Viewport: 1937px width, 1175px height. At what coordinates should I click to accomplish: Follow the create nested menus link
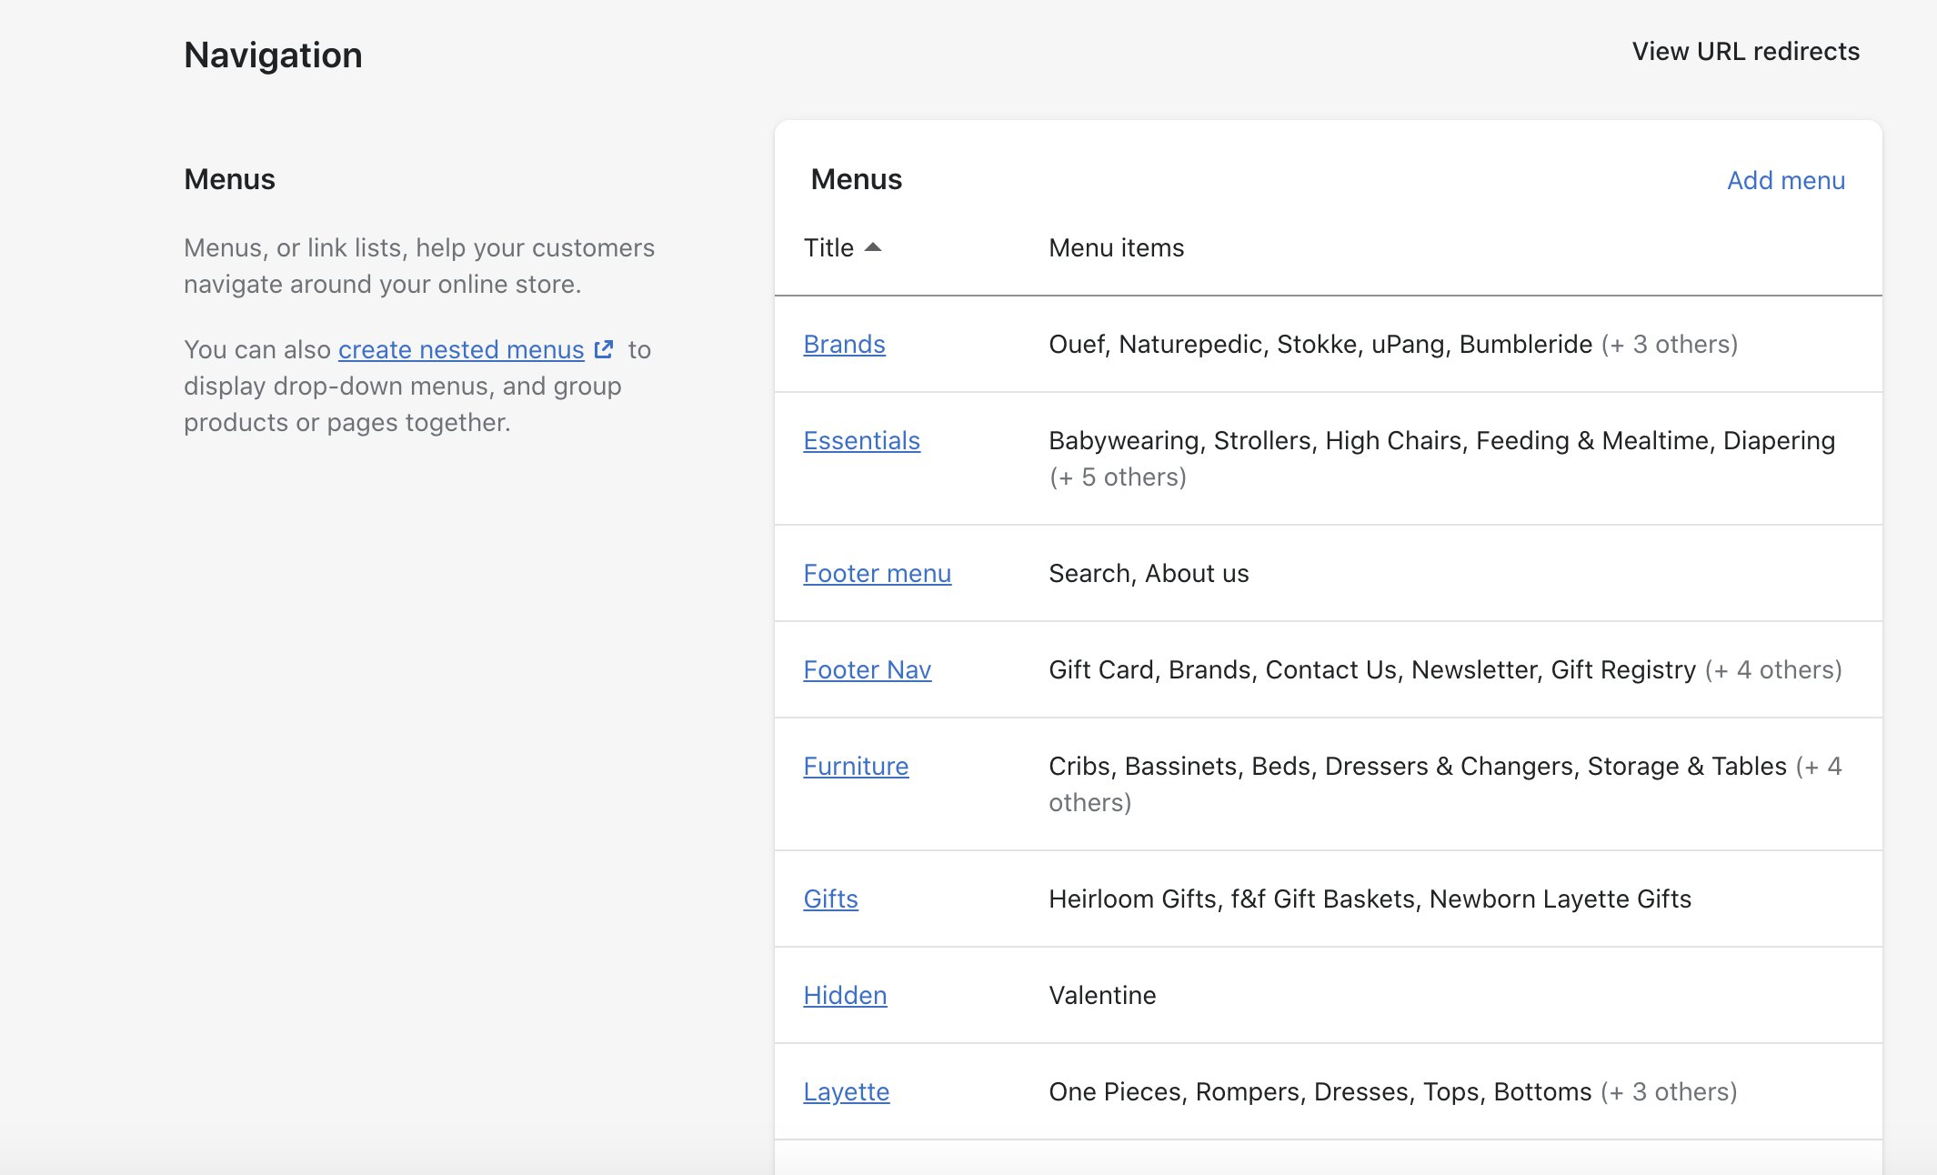click(x=461, y=349)
